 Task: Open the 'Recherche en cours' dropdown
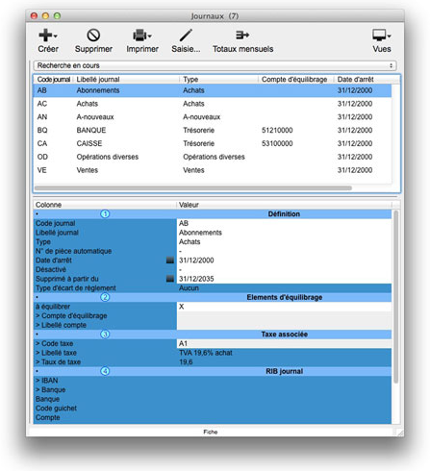(215, 65)
